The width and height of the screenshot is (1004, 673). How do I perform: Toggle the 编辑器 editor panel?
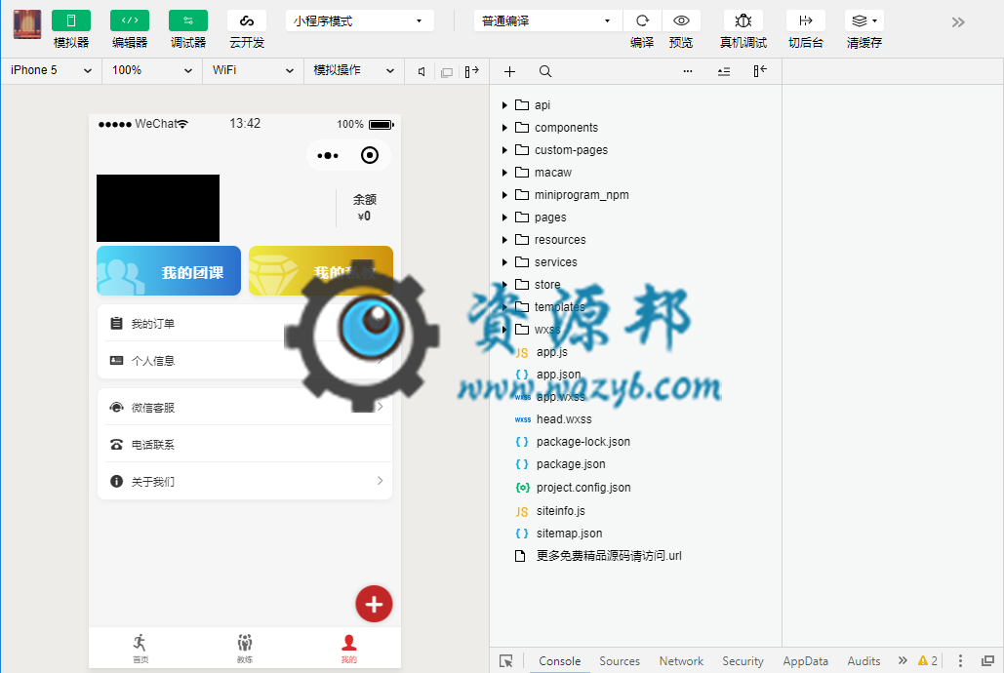click(130, 20)
